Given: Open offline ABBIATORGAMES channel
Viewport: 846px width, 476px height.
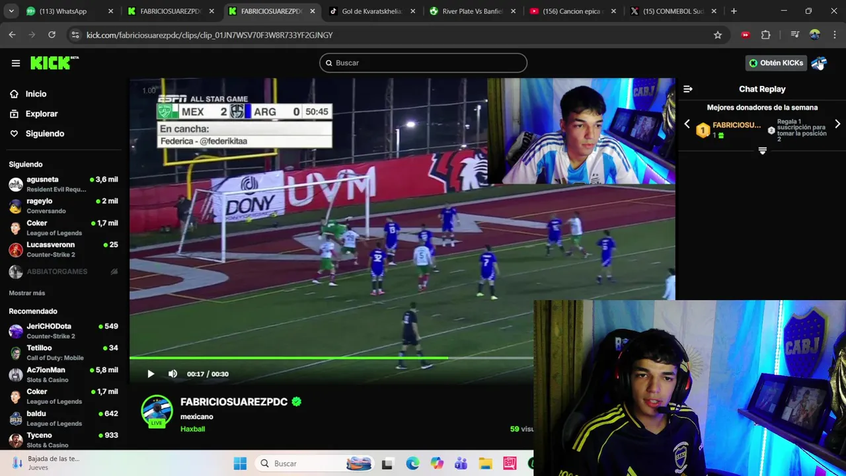Looking at the screenshot, I should click(x=63, y=272).
